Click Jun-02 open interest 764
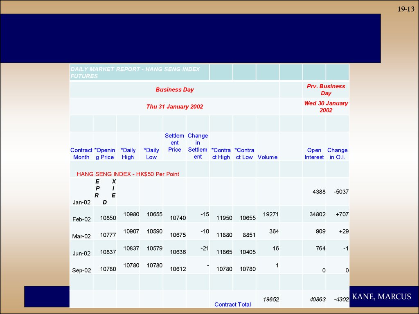 [x=321, y=248]
